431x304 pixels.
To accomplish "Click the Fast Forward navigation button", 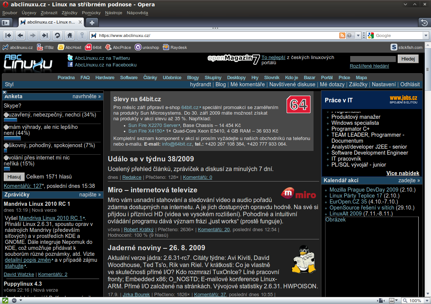I will click(x=45, y=35).
